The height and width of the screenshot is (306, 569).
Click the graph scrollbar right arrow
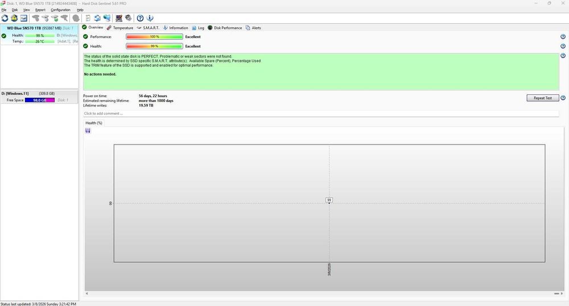coord(563,293)
